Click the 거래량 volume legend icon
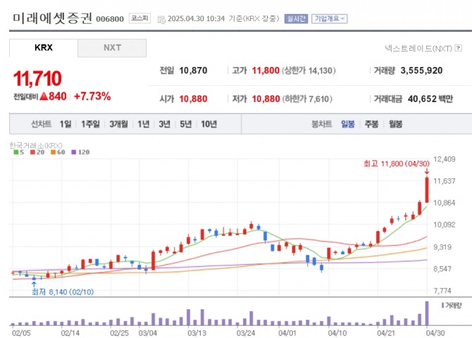The image size is (472, 338). pos(442,305)
